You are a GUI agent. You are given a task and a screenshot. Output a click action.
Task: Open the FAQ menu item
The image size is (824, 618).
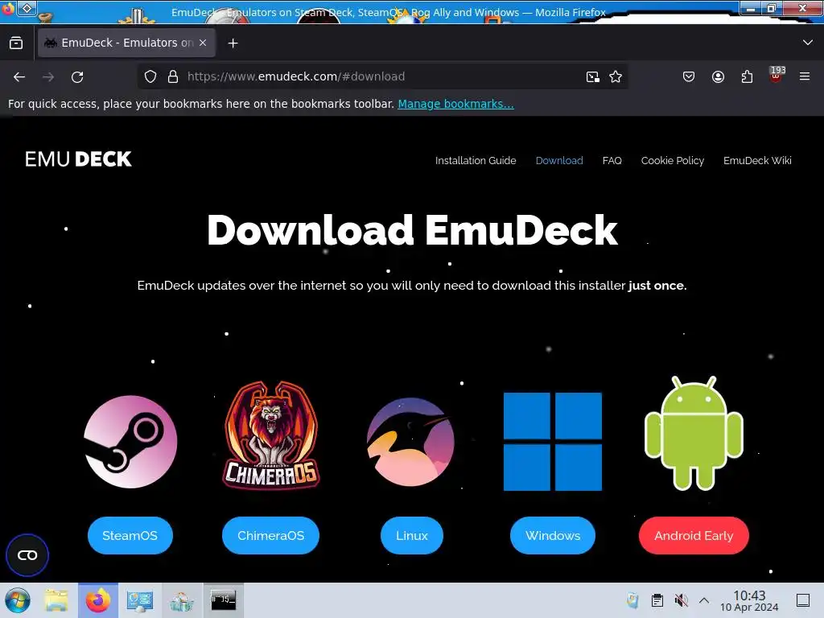(612, 161)
